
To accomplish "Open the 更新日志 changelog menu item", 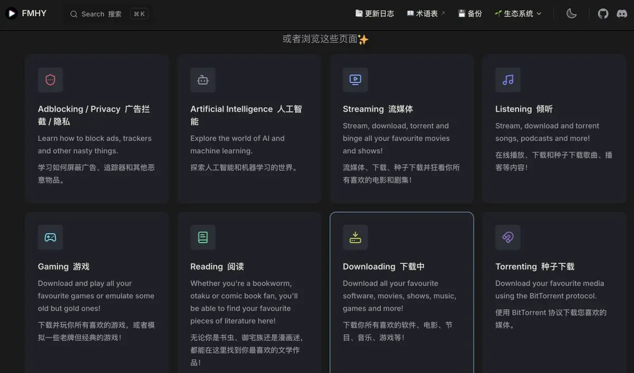I will (x=375, y=14).
